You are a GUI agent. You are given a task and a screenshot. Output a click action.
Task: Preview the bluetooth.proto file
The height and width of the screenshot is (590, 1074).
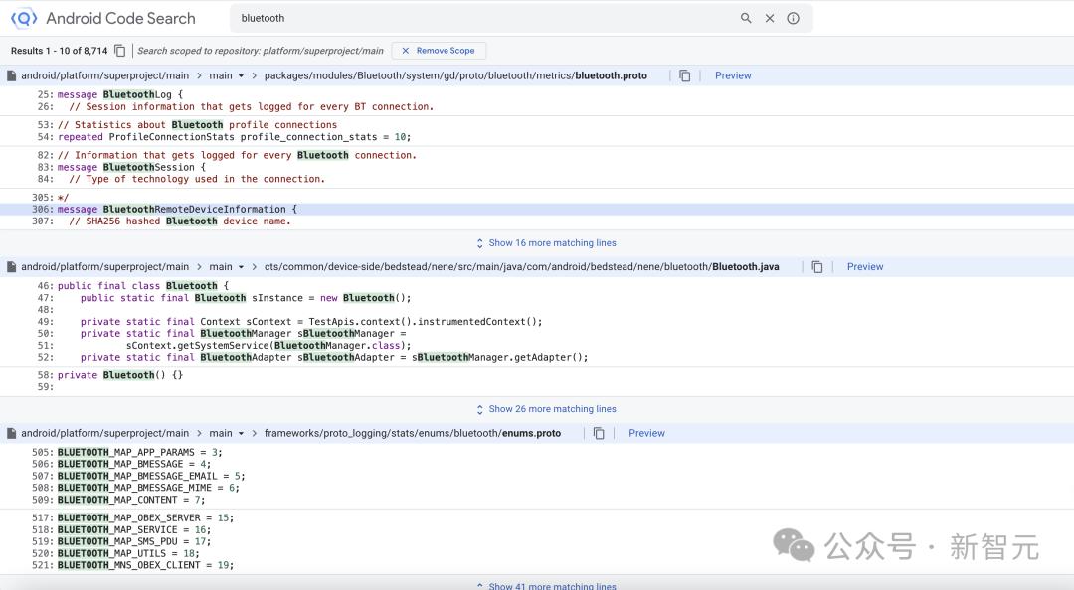point(733,75)
